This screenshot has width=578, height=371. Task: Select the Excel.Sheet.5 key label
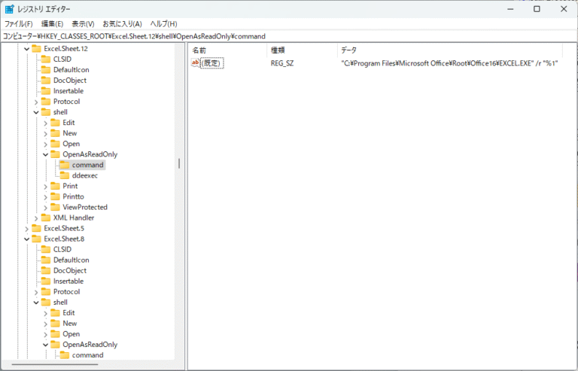click(64, 228)
